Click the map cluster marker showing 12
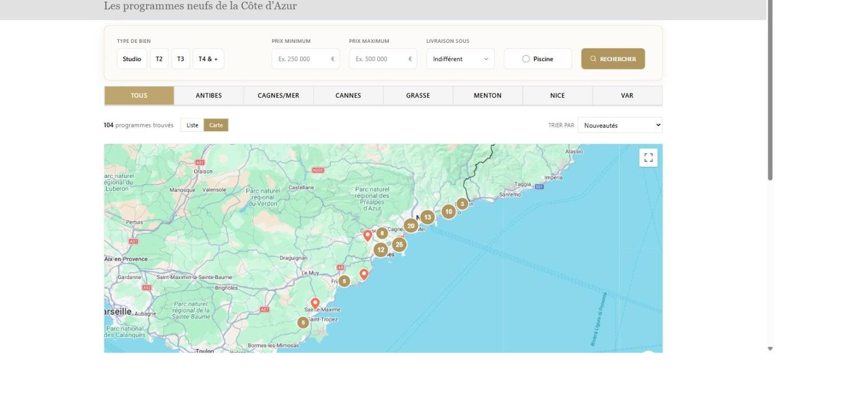 [380, 250]
